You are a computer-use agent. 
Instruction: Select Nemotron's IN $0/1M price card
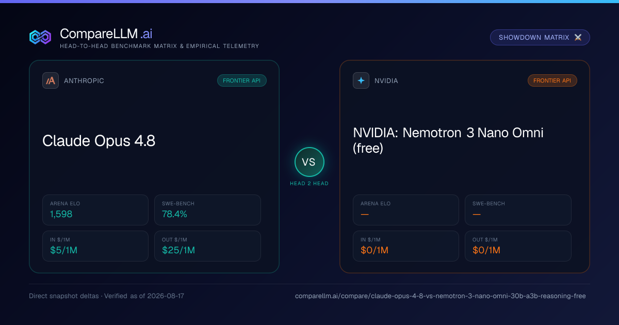click(406, 246)
